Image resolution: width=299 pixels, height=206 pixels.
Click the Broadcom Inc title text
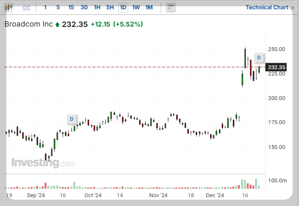click(x=29, y=24)
